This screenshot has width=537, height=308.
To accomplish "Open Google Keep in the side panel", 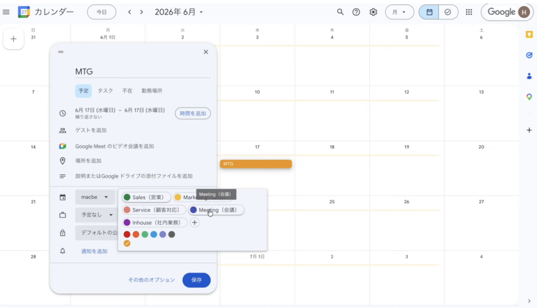I will tap(529, 35).
